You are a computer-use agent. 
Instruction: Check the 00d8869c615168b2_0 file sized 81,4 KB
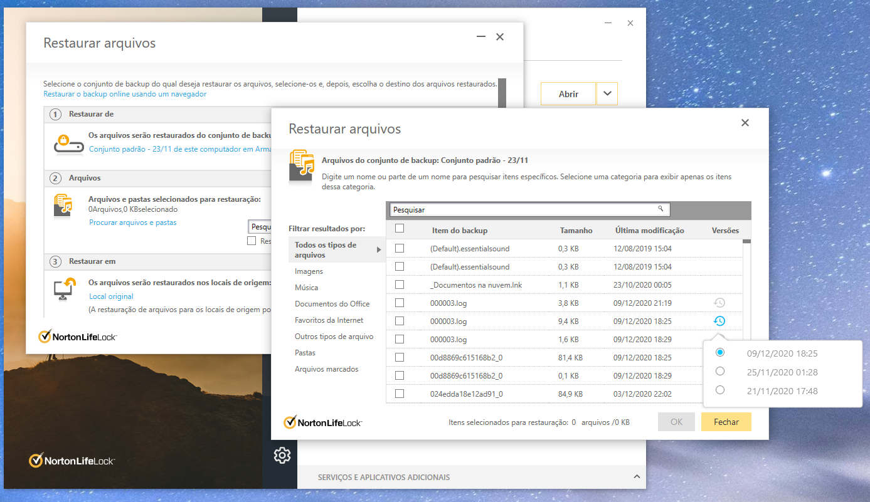coord(400,357)
